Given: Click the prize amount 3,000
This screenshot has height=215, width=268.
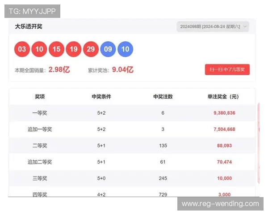Looking at the screenshot, I should coord(224,194).
